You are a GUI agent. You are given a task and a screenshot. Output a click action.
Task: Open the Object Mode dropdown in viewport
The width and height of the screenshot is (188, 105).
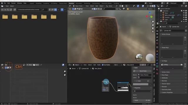click(x=79, y=6)
